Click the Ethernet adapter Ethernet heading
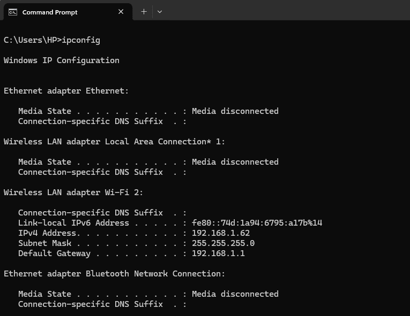Image resolution: width=410 pixels, height=316 pixels. click(66, 91)
